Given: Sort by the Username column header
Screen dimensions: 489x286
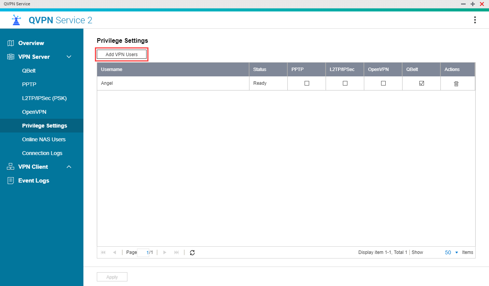Looking at the screenshot, I should tap(173, 69).
